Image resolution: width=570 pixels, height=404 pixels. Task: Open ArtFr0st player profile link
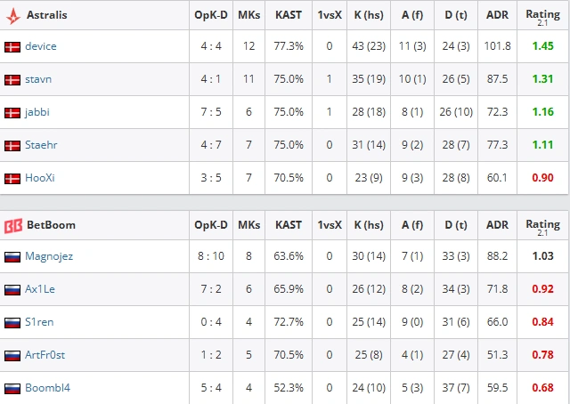[45, 355]
